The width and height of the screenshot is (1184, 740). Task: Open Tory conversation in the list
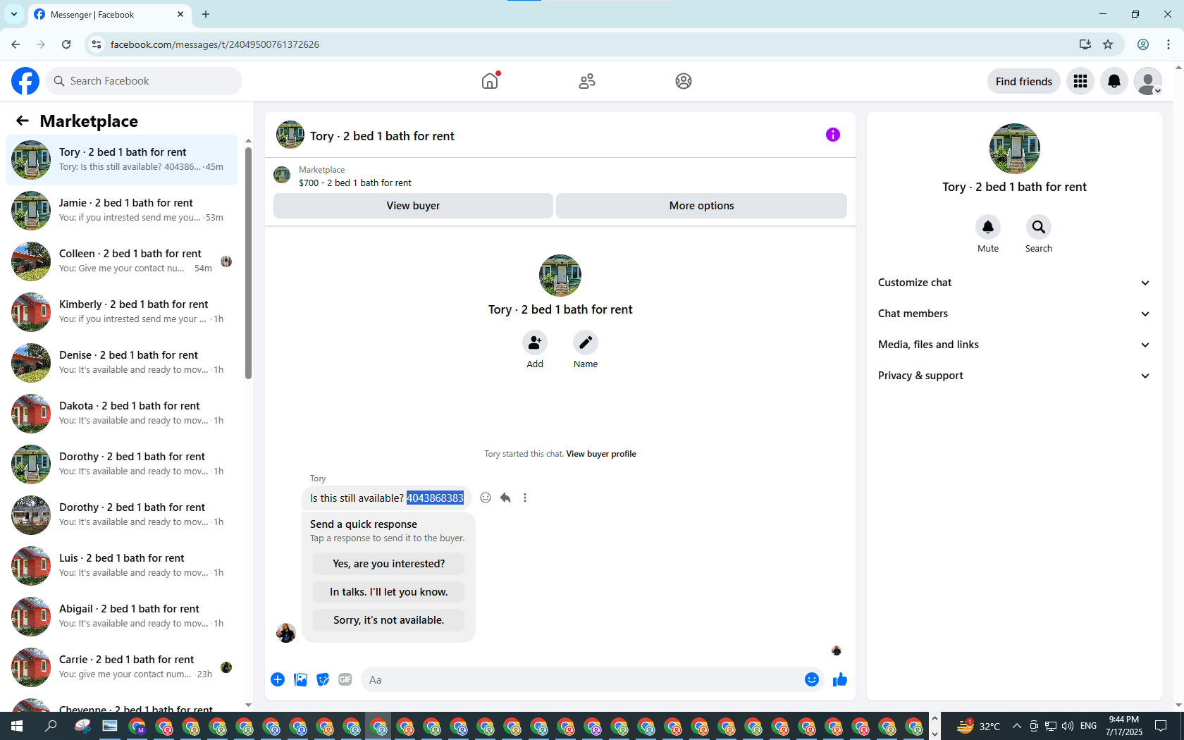point(122,160)
